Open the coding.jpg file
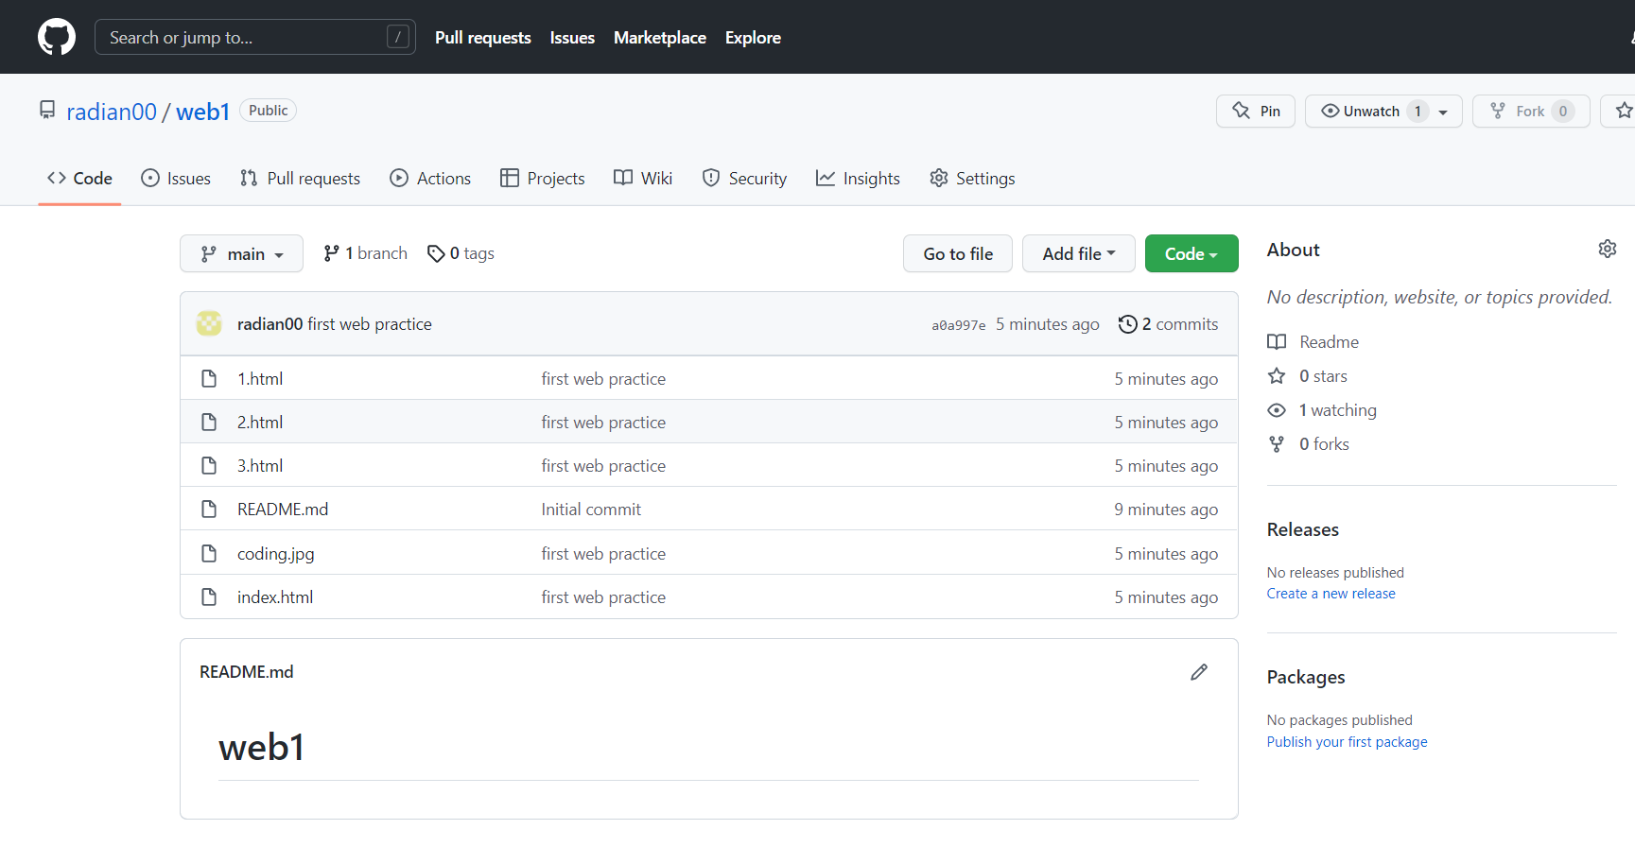This screenshot has height=847, width=1635. click(x=276, y=553)
